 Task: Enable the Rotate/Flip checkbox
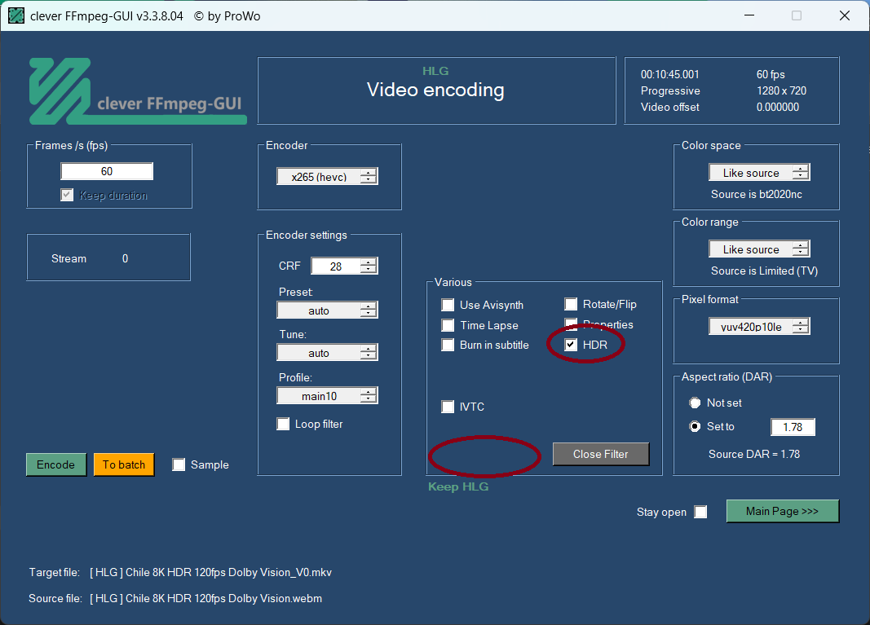pyautogui.click(x=571, y=304)
